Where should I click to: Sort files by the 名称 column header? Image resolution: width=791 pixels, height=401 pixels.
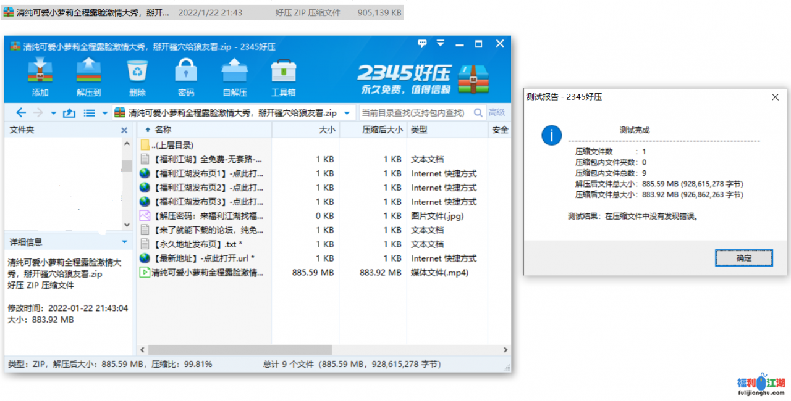tap(163, 130)
